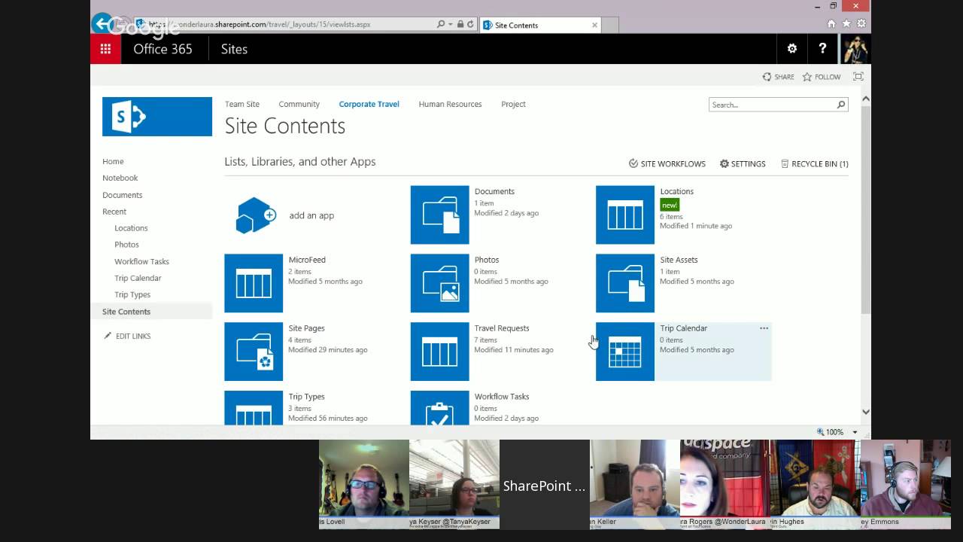Open the Office 365 app launcher waffle
Viewport: 963px width, 542px height.
point(105,49)
